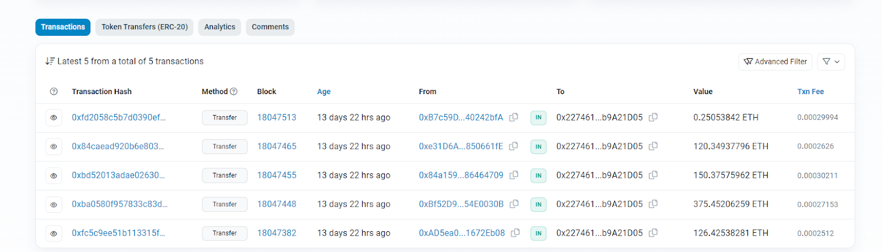Open transaction hash 0x84caead920b6e803
This screenshot has height=252, width=882.
pyautogui.click(x=118, y=146)
